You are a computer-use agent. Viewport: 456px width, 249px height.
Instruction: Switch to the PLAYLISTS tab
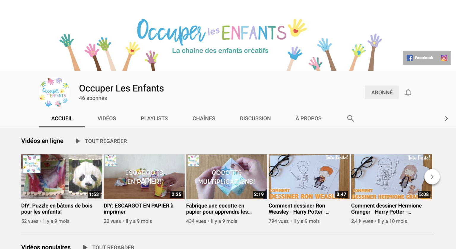coord(154,118)
